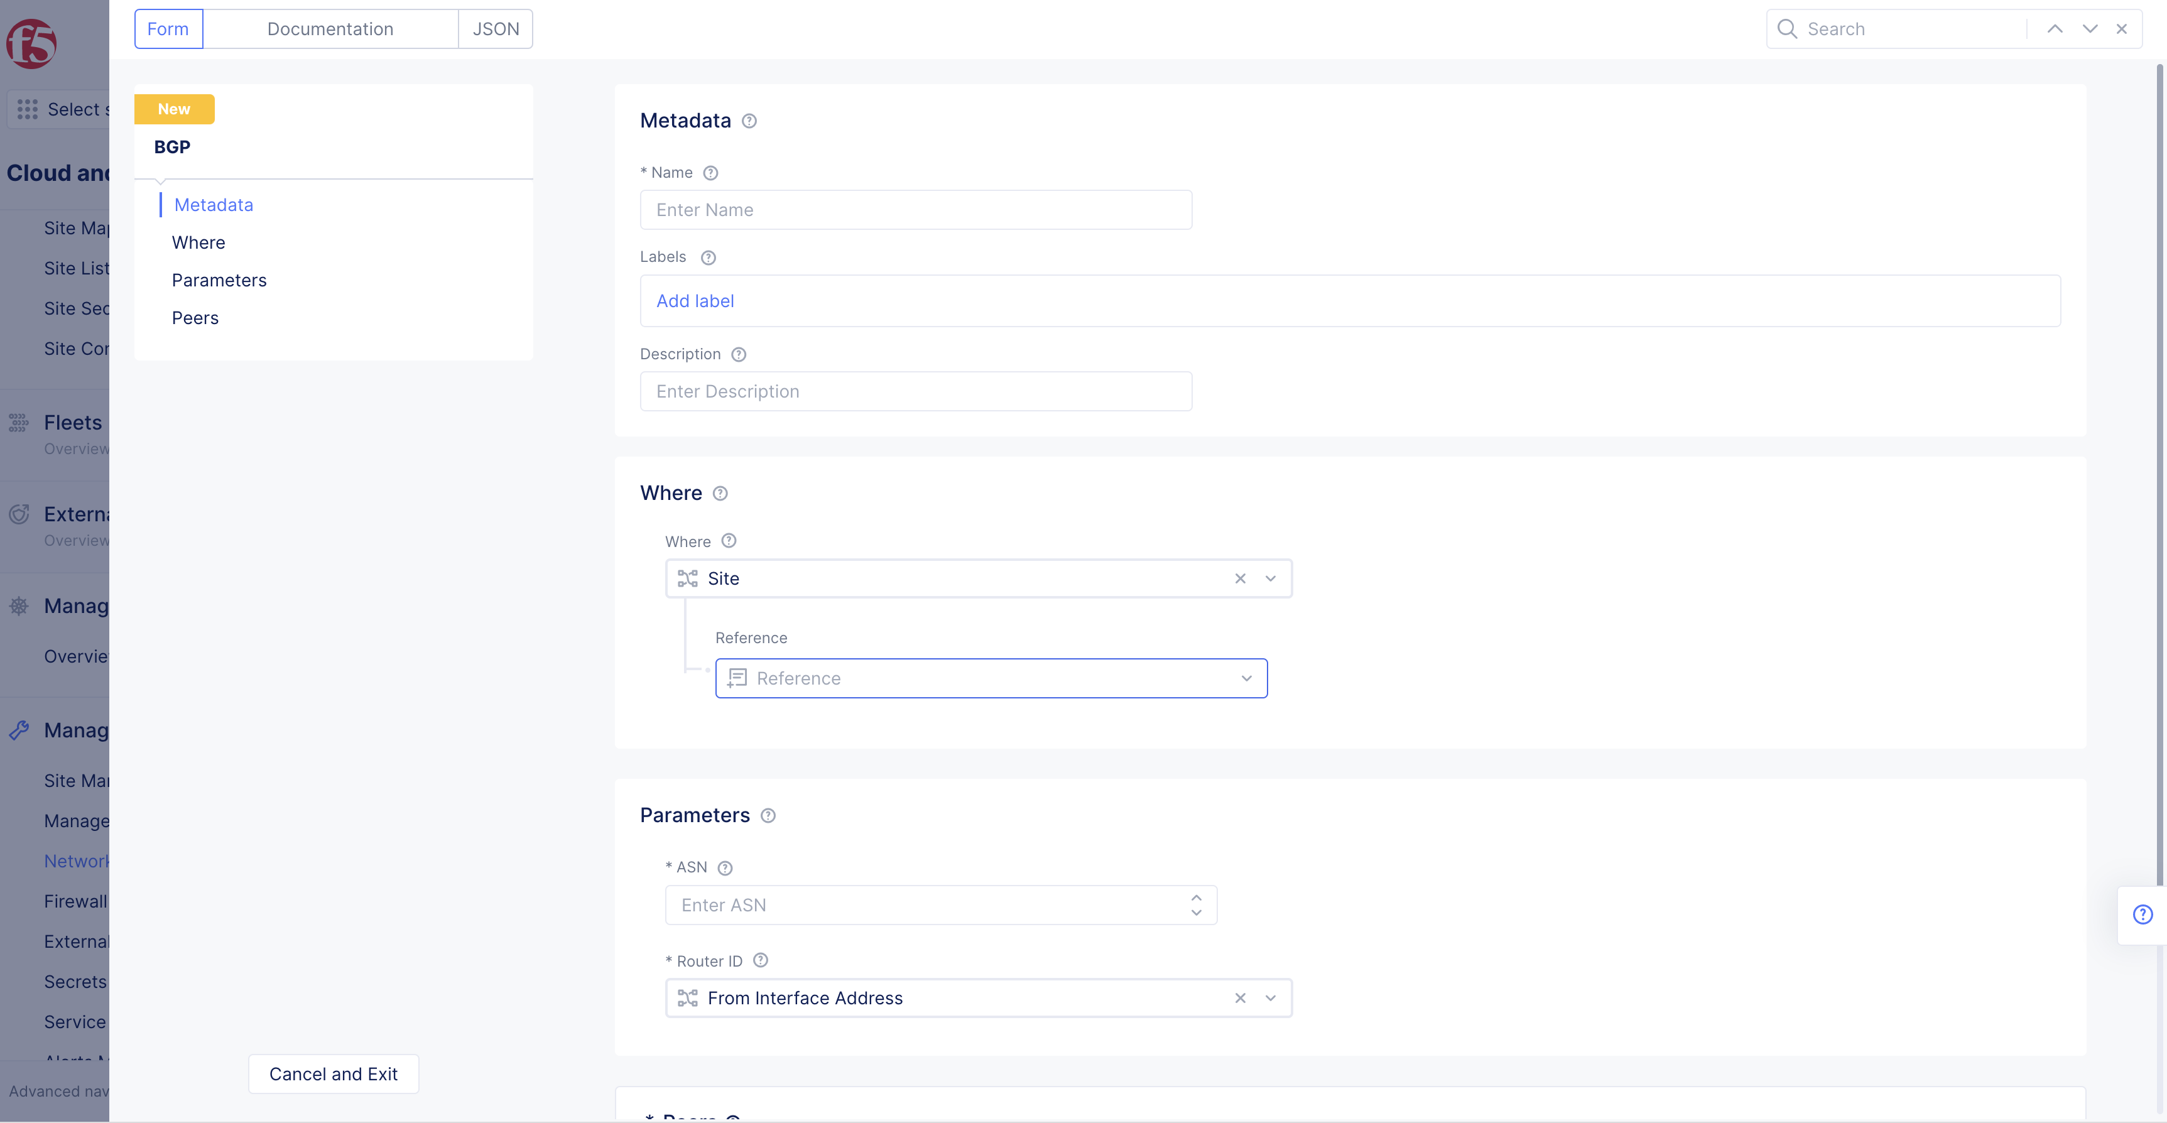The image size is (2167, 1123).
Task: Close the search bar with the X
Action: point(2122,30)
